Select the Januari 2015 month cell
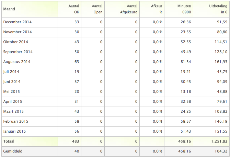 (x=30, y=131)
